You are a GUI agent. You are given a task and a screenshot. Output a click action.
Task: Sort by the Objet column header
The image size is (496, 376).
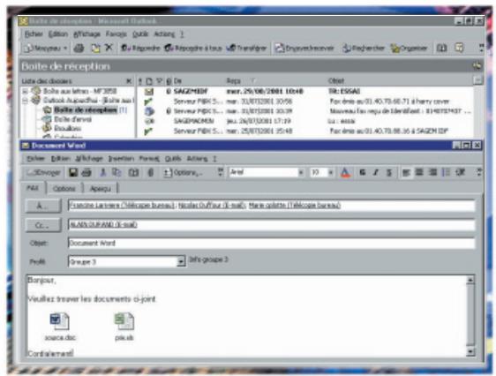pyautogui.click(x=336, y=81)
